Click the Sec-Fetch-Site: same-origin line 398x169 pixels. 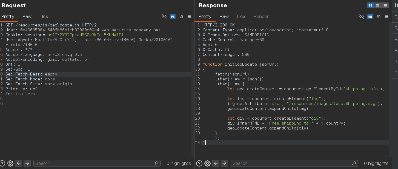pos(39,84)
